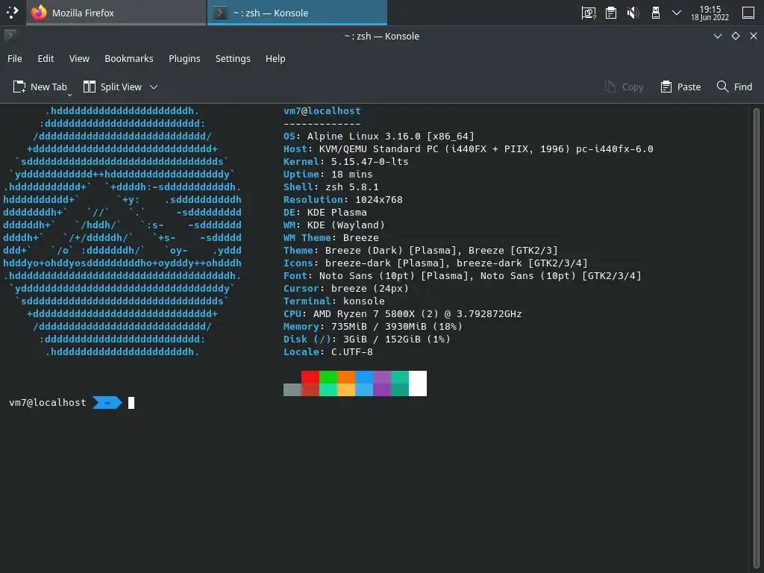Click the Copy toolbar button
Viewport: 764px width, 573px height.
[624, 87]
